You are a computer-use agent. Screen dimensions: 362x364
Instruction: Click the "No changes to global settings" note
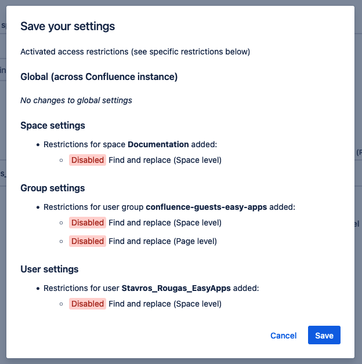[x=76, y=100]
